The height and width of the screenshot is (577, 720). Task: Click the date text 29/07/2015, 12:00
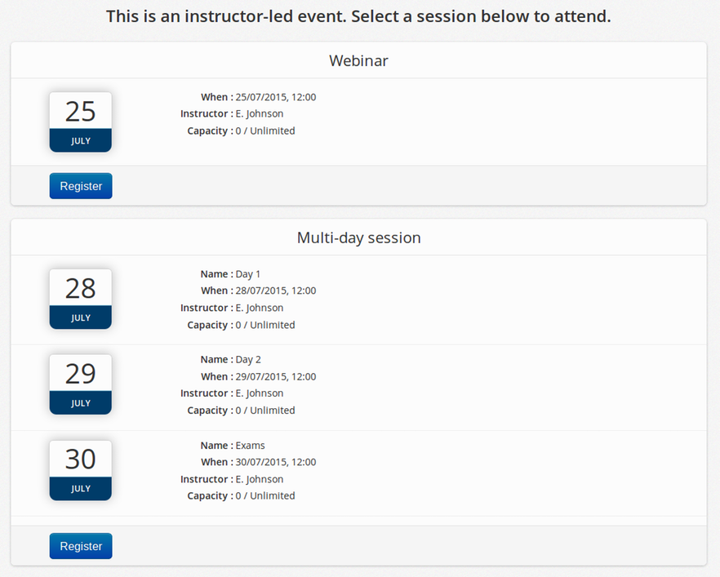pos(276,376)
